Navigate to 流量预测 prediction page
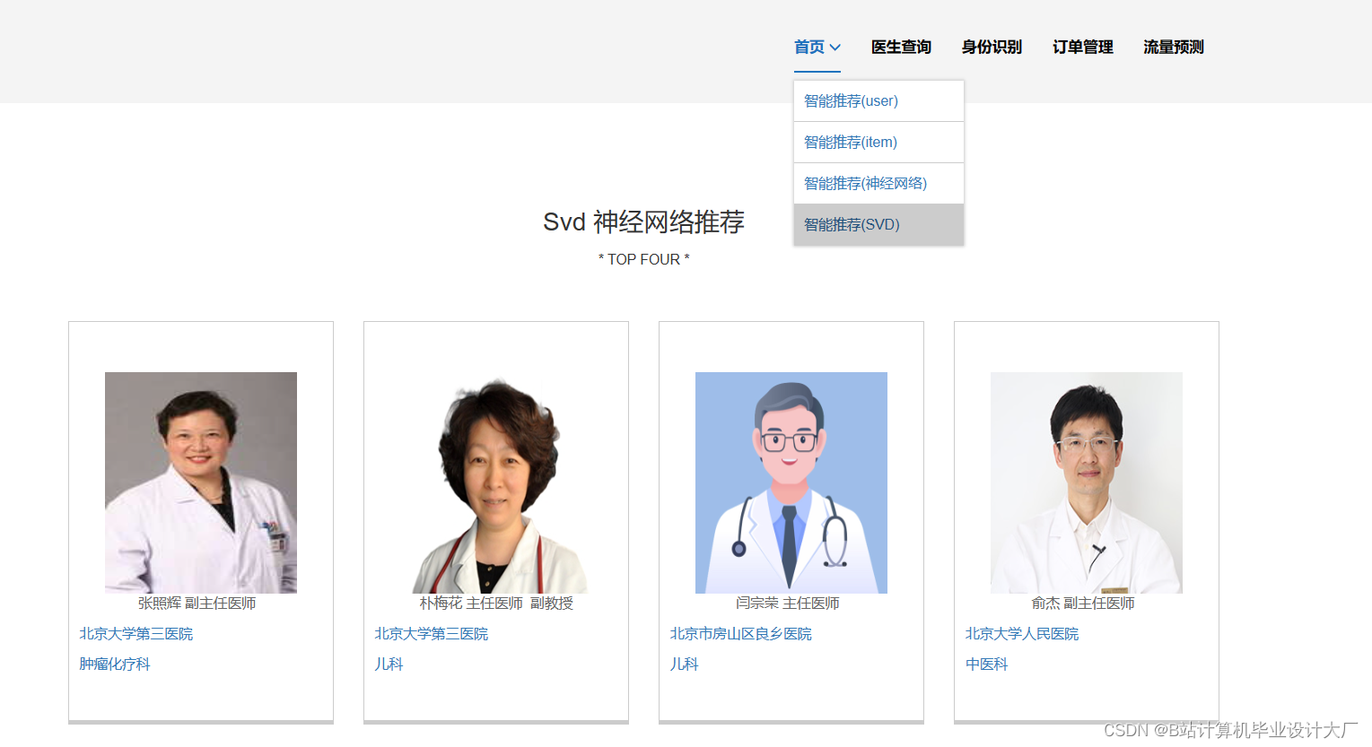Screen dimensions: 1372x747 [1173, 47]
